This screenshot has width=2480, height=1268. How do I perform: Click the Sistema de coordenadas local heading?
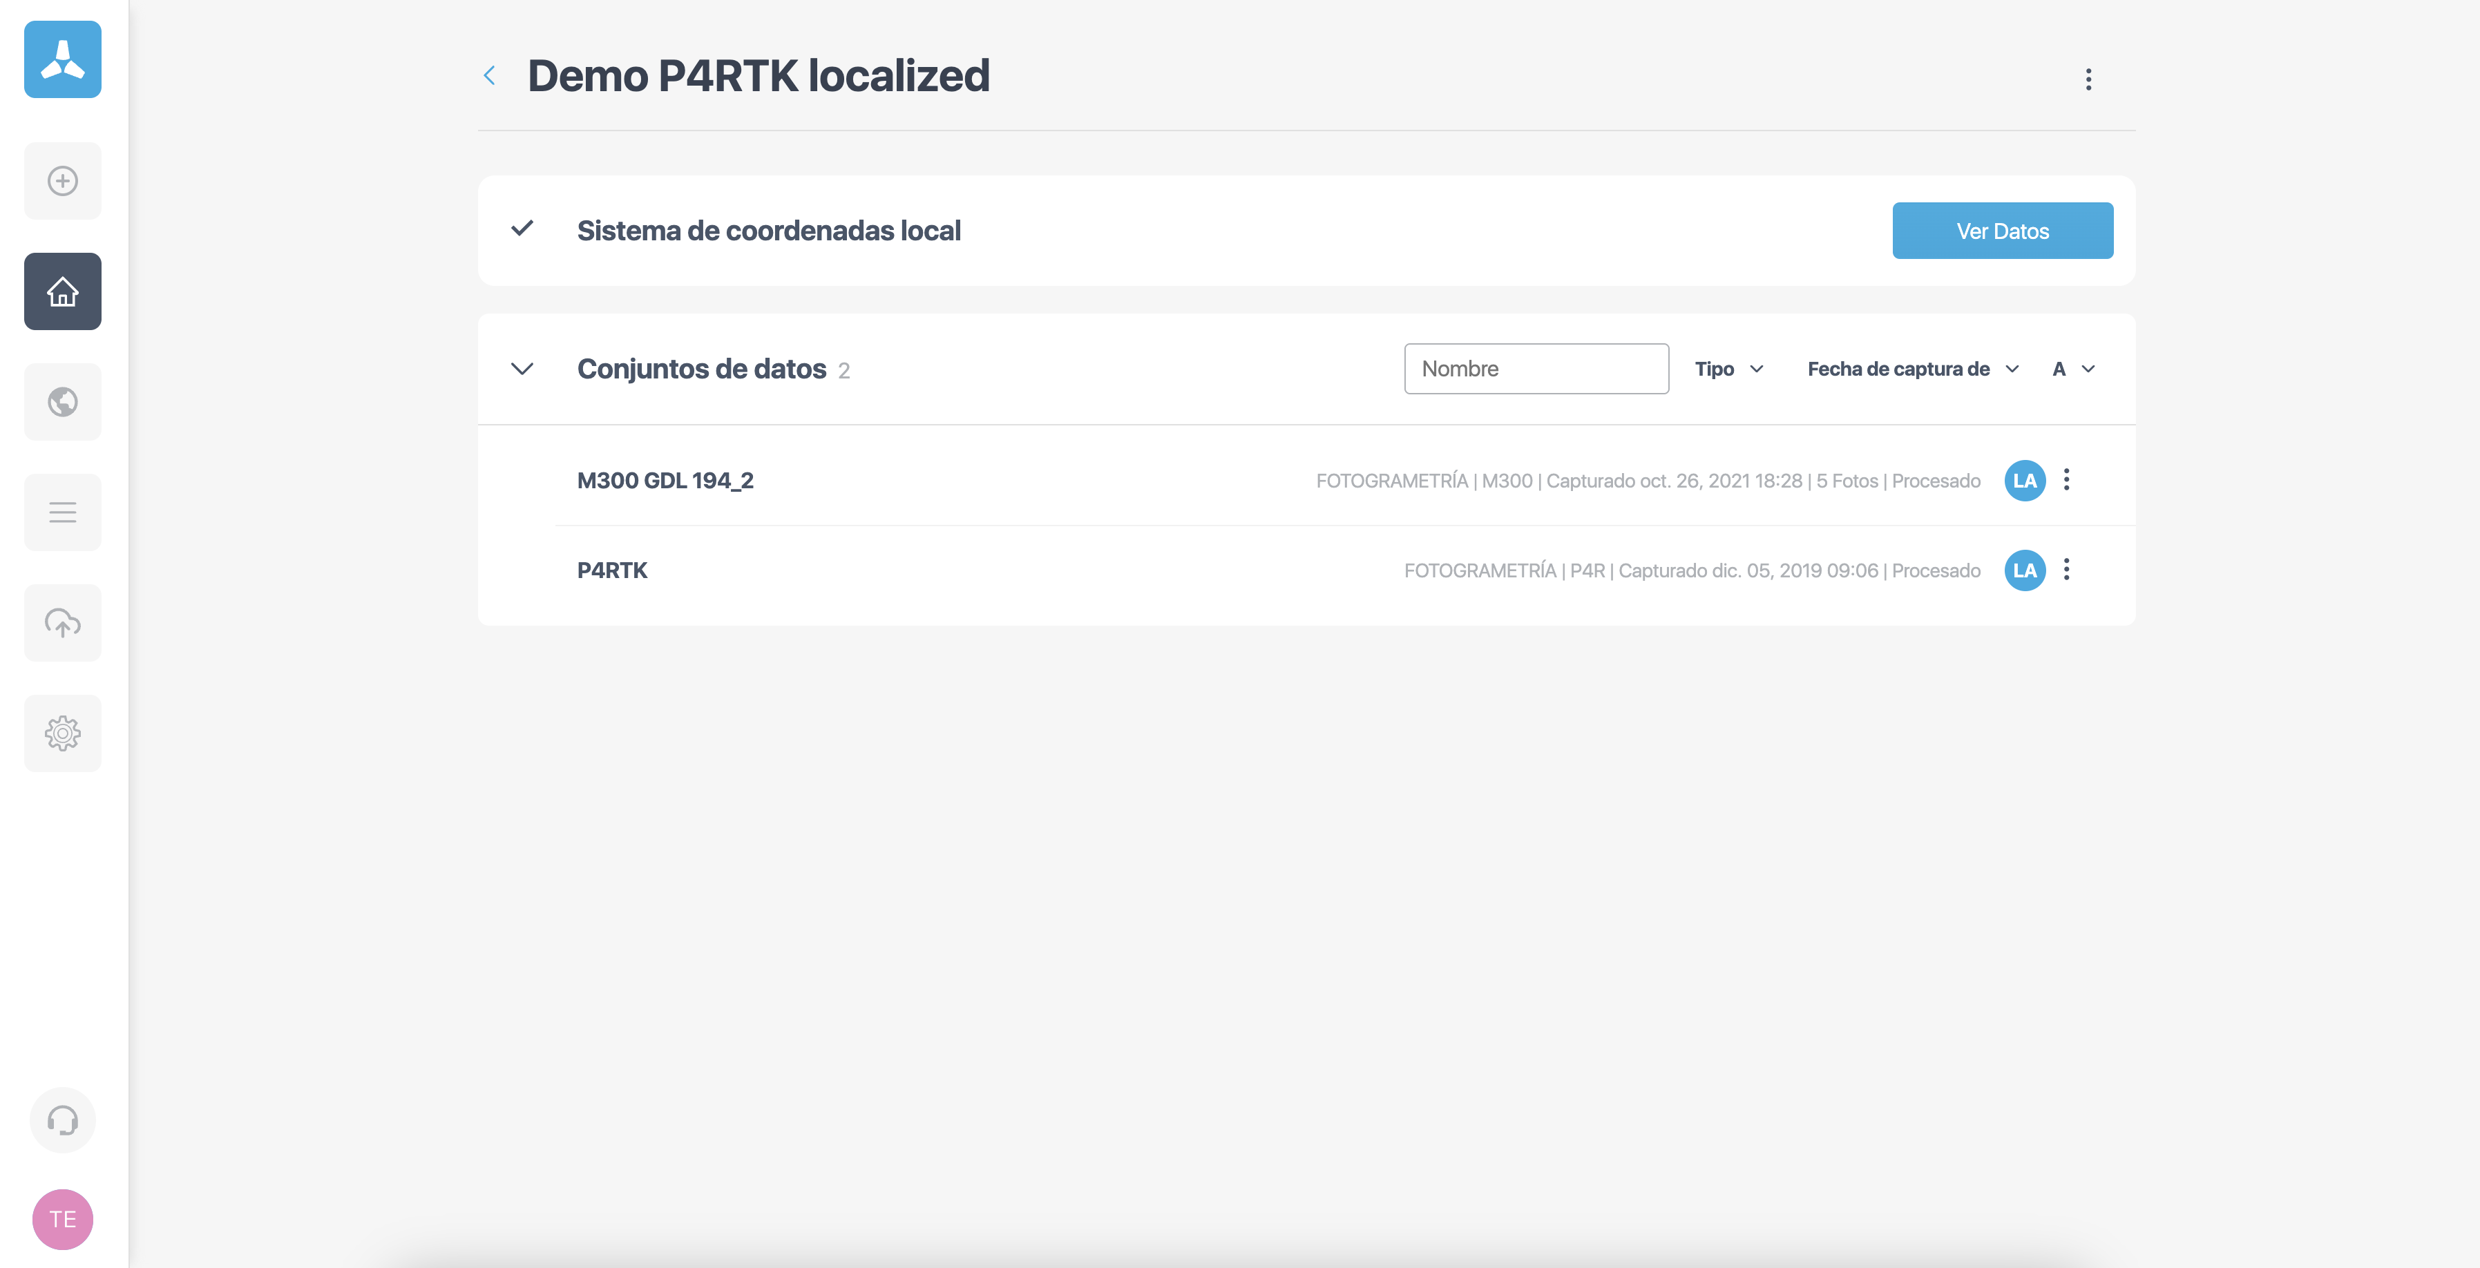click(x=768, y=231)
